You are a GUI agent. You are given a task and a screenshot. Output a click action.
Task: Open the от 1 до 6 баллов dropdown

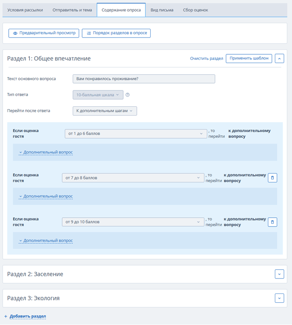pos(136,134)
